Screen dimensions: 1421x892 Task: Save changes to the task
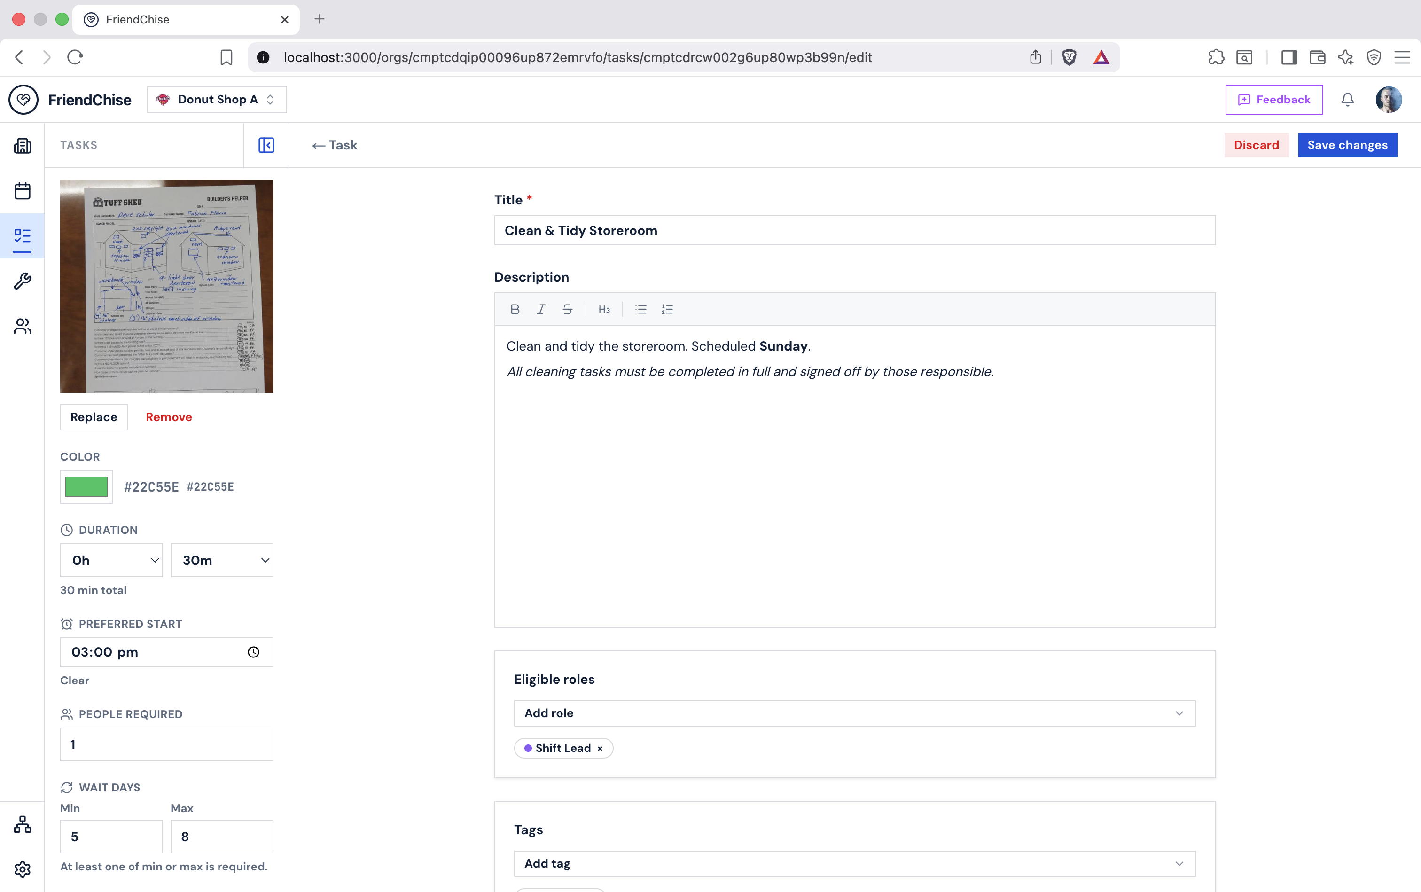[1347, 145]
